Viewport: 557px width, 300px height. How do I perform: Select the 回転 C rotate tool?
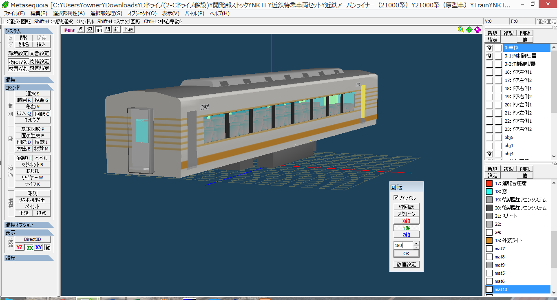pos(42,114)
